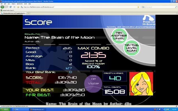Open the Tools menu
This screenshot has width=178, height=111.
26,4
